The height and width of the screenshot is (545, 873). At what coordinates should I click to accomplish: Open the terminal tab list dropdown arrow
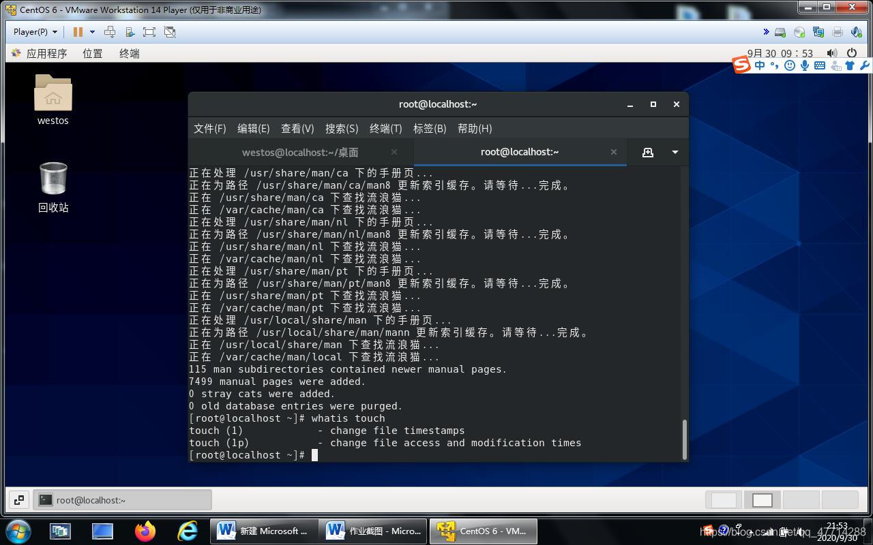675,153
